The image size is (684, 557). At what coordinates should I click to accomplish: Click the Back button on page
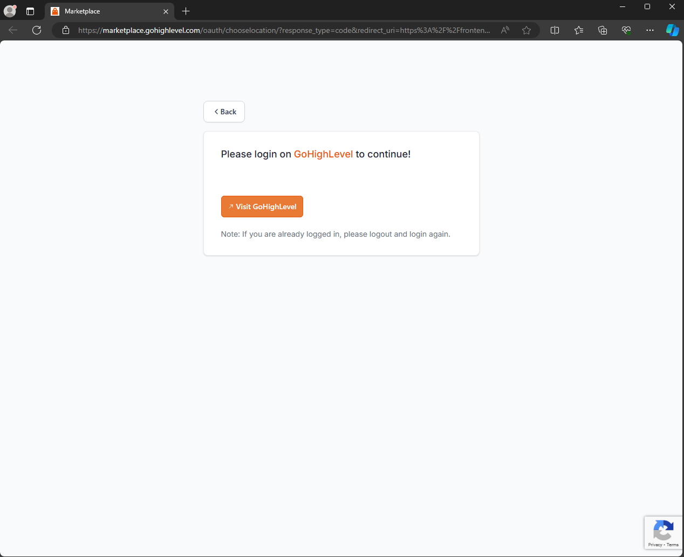tap(224, 112)
